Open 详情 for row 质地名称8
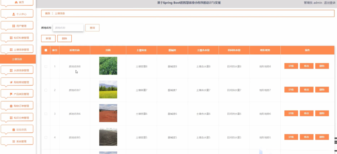The height and width of the screenshot is (154, 337). pyautogui.click(x=291, y=66)
